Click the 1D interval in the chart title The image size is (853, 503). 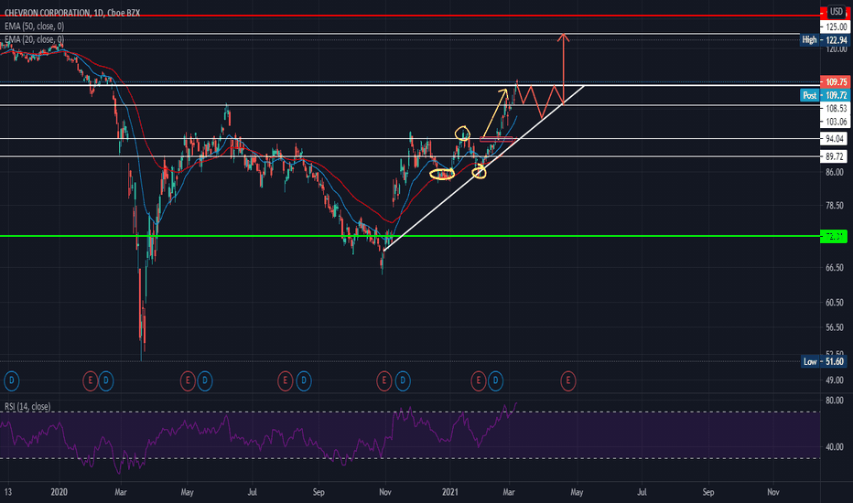(99, 13)
